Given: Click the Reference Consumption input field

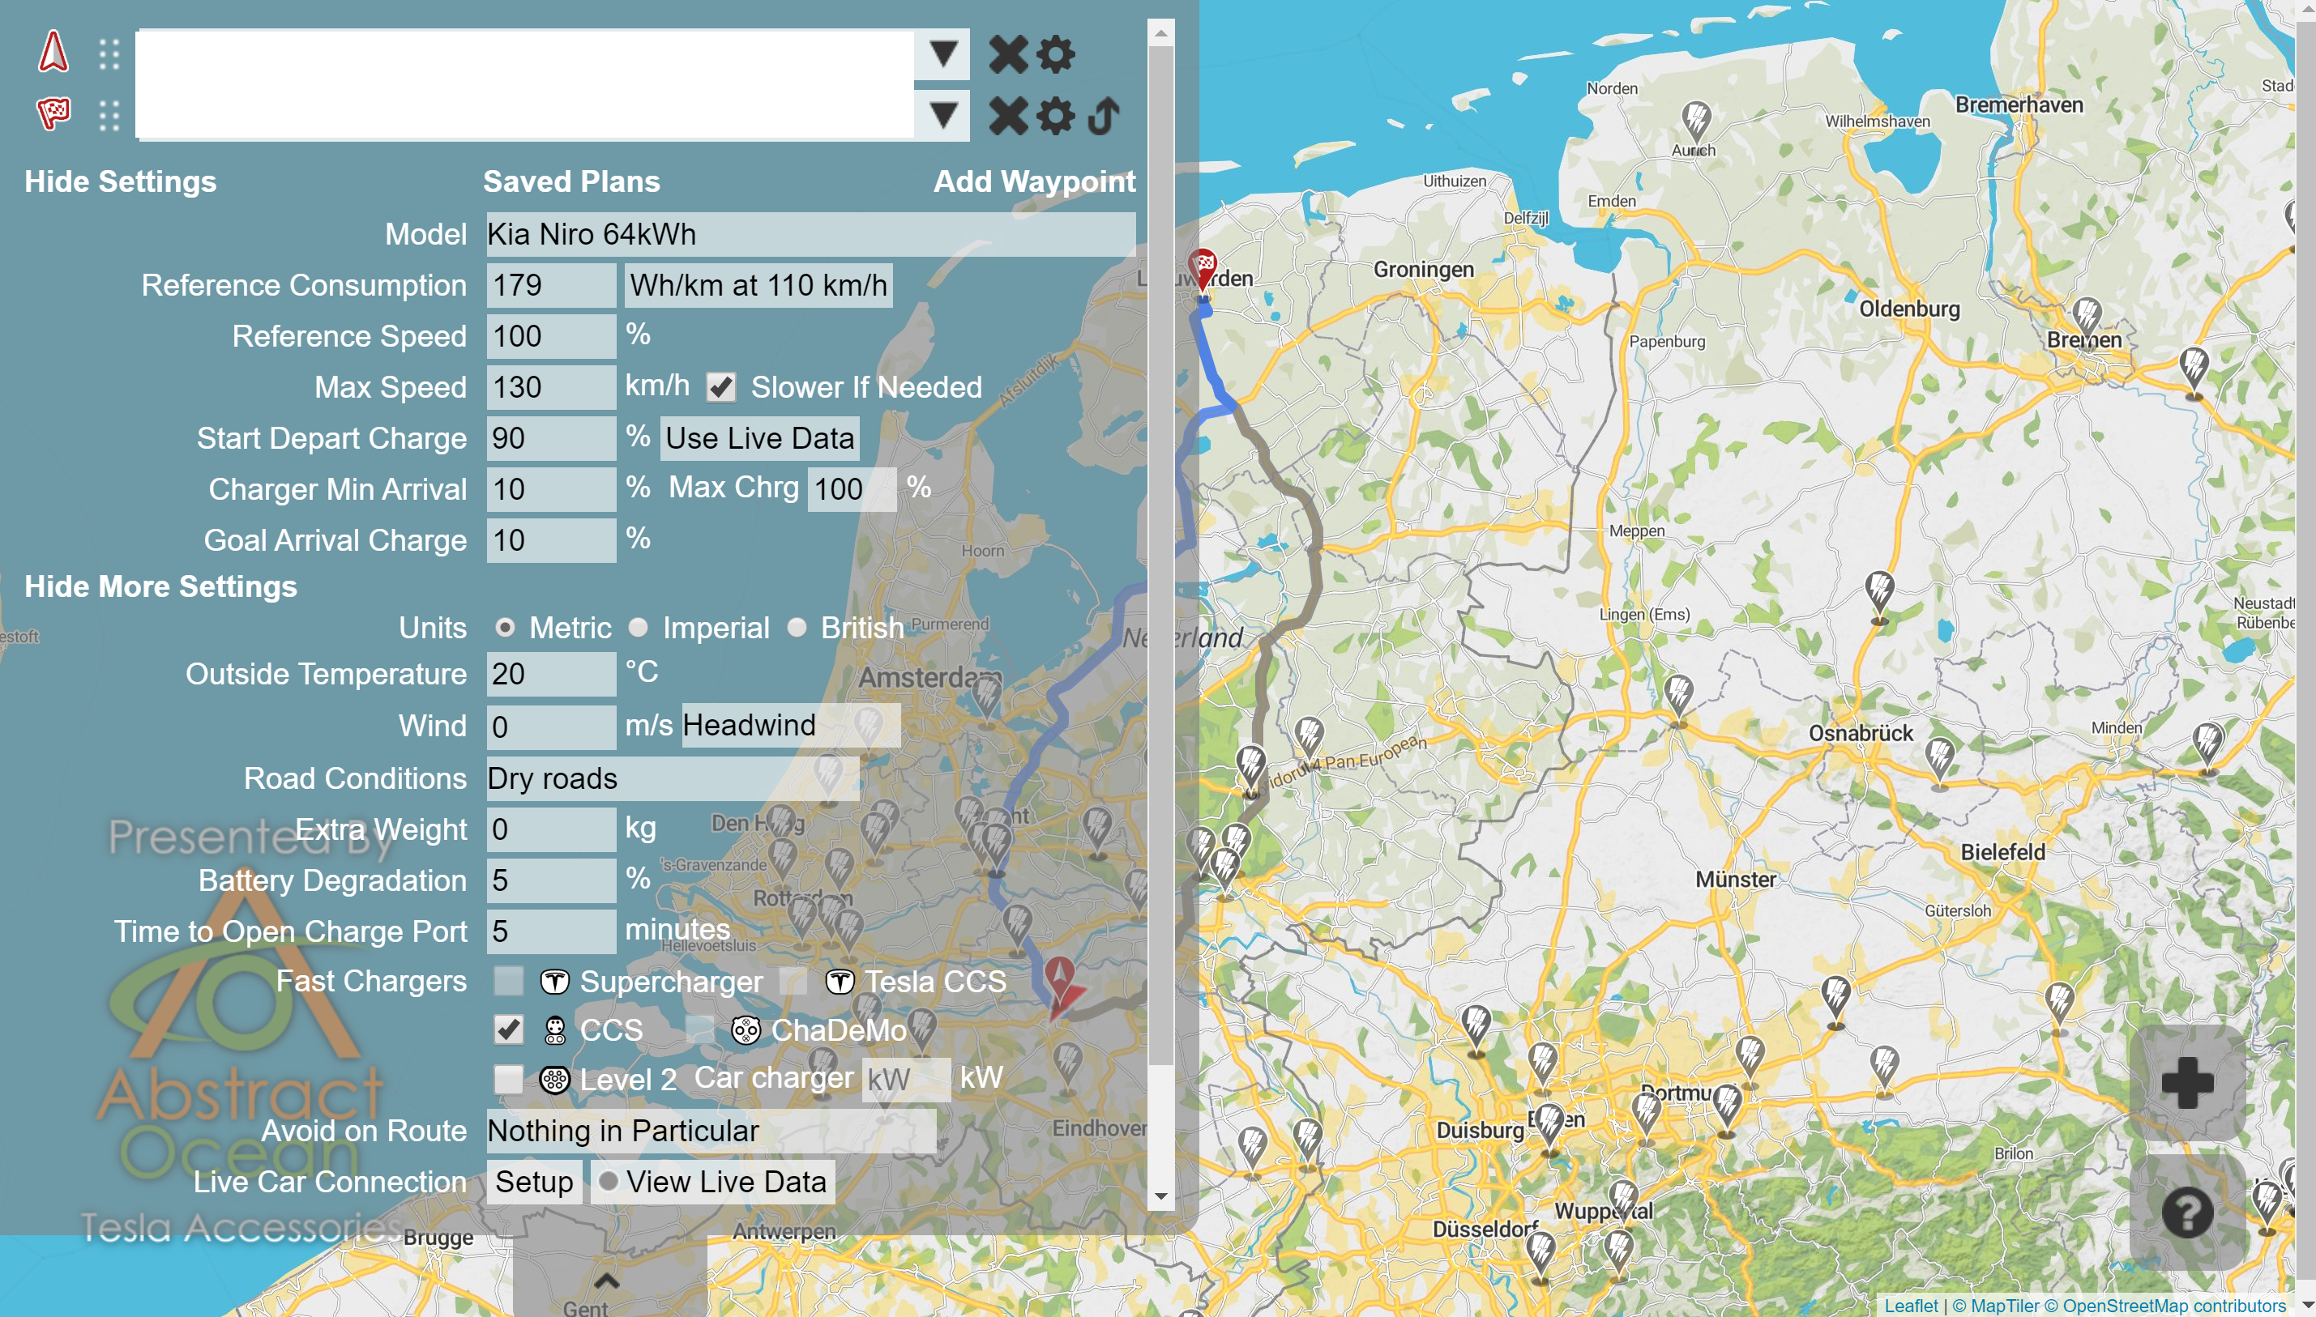Looking at the screenshot, I should click(x=550, y=286).
